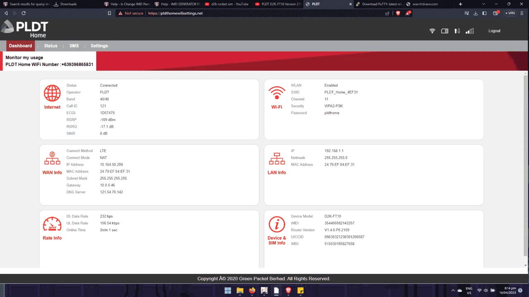This screenshot has height=297, width=529.
Task: Click the address bar URL field
Action: point(264,13)
